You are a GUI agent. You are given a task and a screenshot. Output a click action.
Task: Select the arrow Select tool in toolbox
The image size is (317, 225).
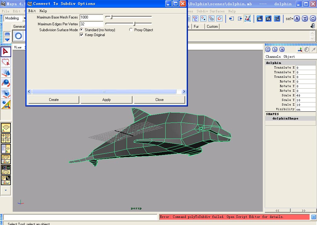(x=6, y=52)
